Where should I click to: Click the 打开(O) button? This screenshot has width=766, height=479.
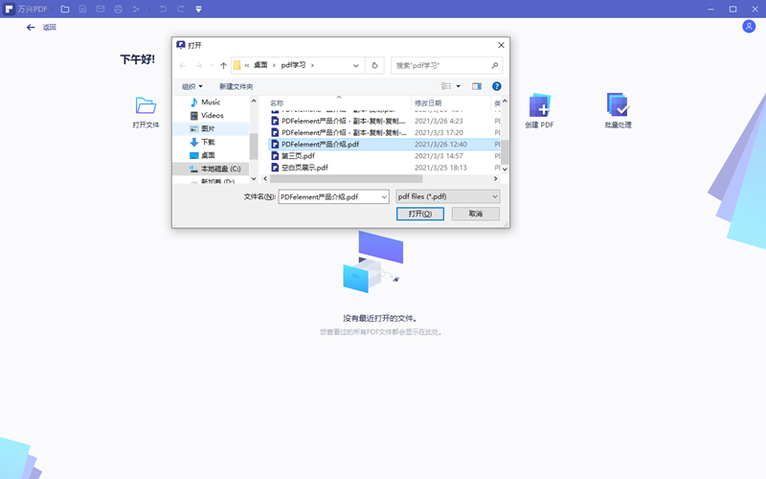pos(419,214)
